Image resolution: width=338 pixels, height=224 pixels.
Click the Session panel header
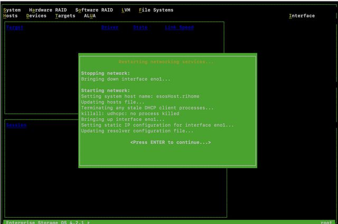click(16, 125)
